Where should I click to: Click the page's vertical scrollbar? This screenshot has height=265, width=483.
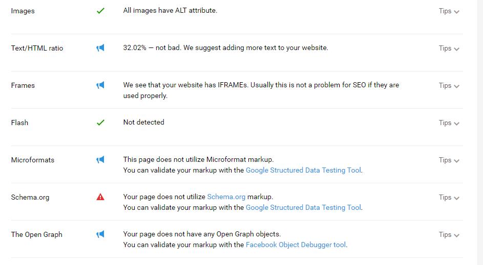[480, 132]
